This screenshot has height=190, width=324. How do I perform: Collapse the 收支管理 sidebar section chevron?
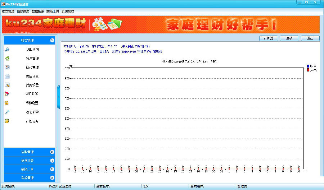coord(52,40)
